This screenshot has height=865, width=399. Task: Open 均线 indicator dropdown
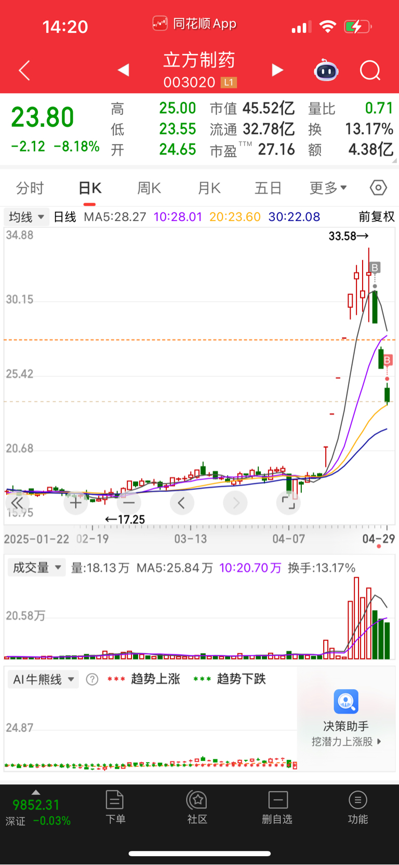pos(26,216)
